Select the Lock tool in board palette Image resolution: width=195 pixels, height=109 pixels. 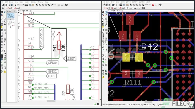tap(103, 36)
